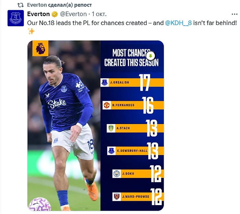Open the three-dot more options menu

(234, 14)
